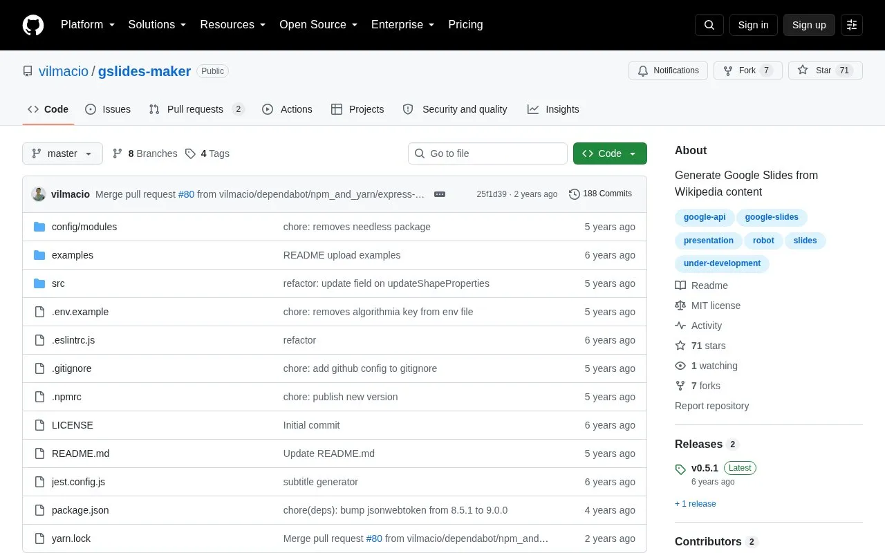Click the commit history clock icon
Image resolution: width=885 pixels, height=553 pixels.
[x=575, y=194]
